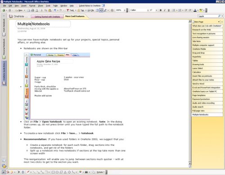Open the zoom 100% dropdown

[x=124, y=10]
